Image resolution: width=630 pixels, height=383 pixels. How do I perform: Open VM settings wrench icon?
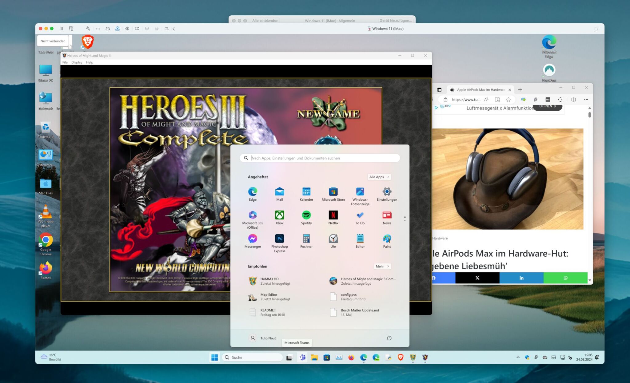pos(88,29)
